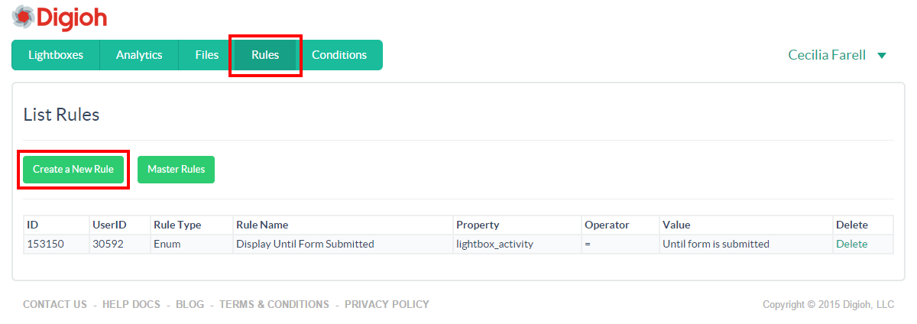Click the Cecilia Farell user name
The image size is (917, 324).
click(x=827, y=55)
